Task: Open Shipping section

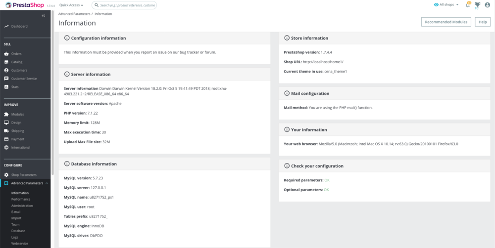Action: (17, 131)
